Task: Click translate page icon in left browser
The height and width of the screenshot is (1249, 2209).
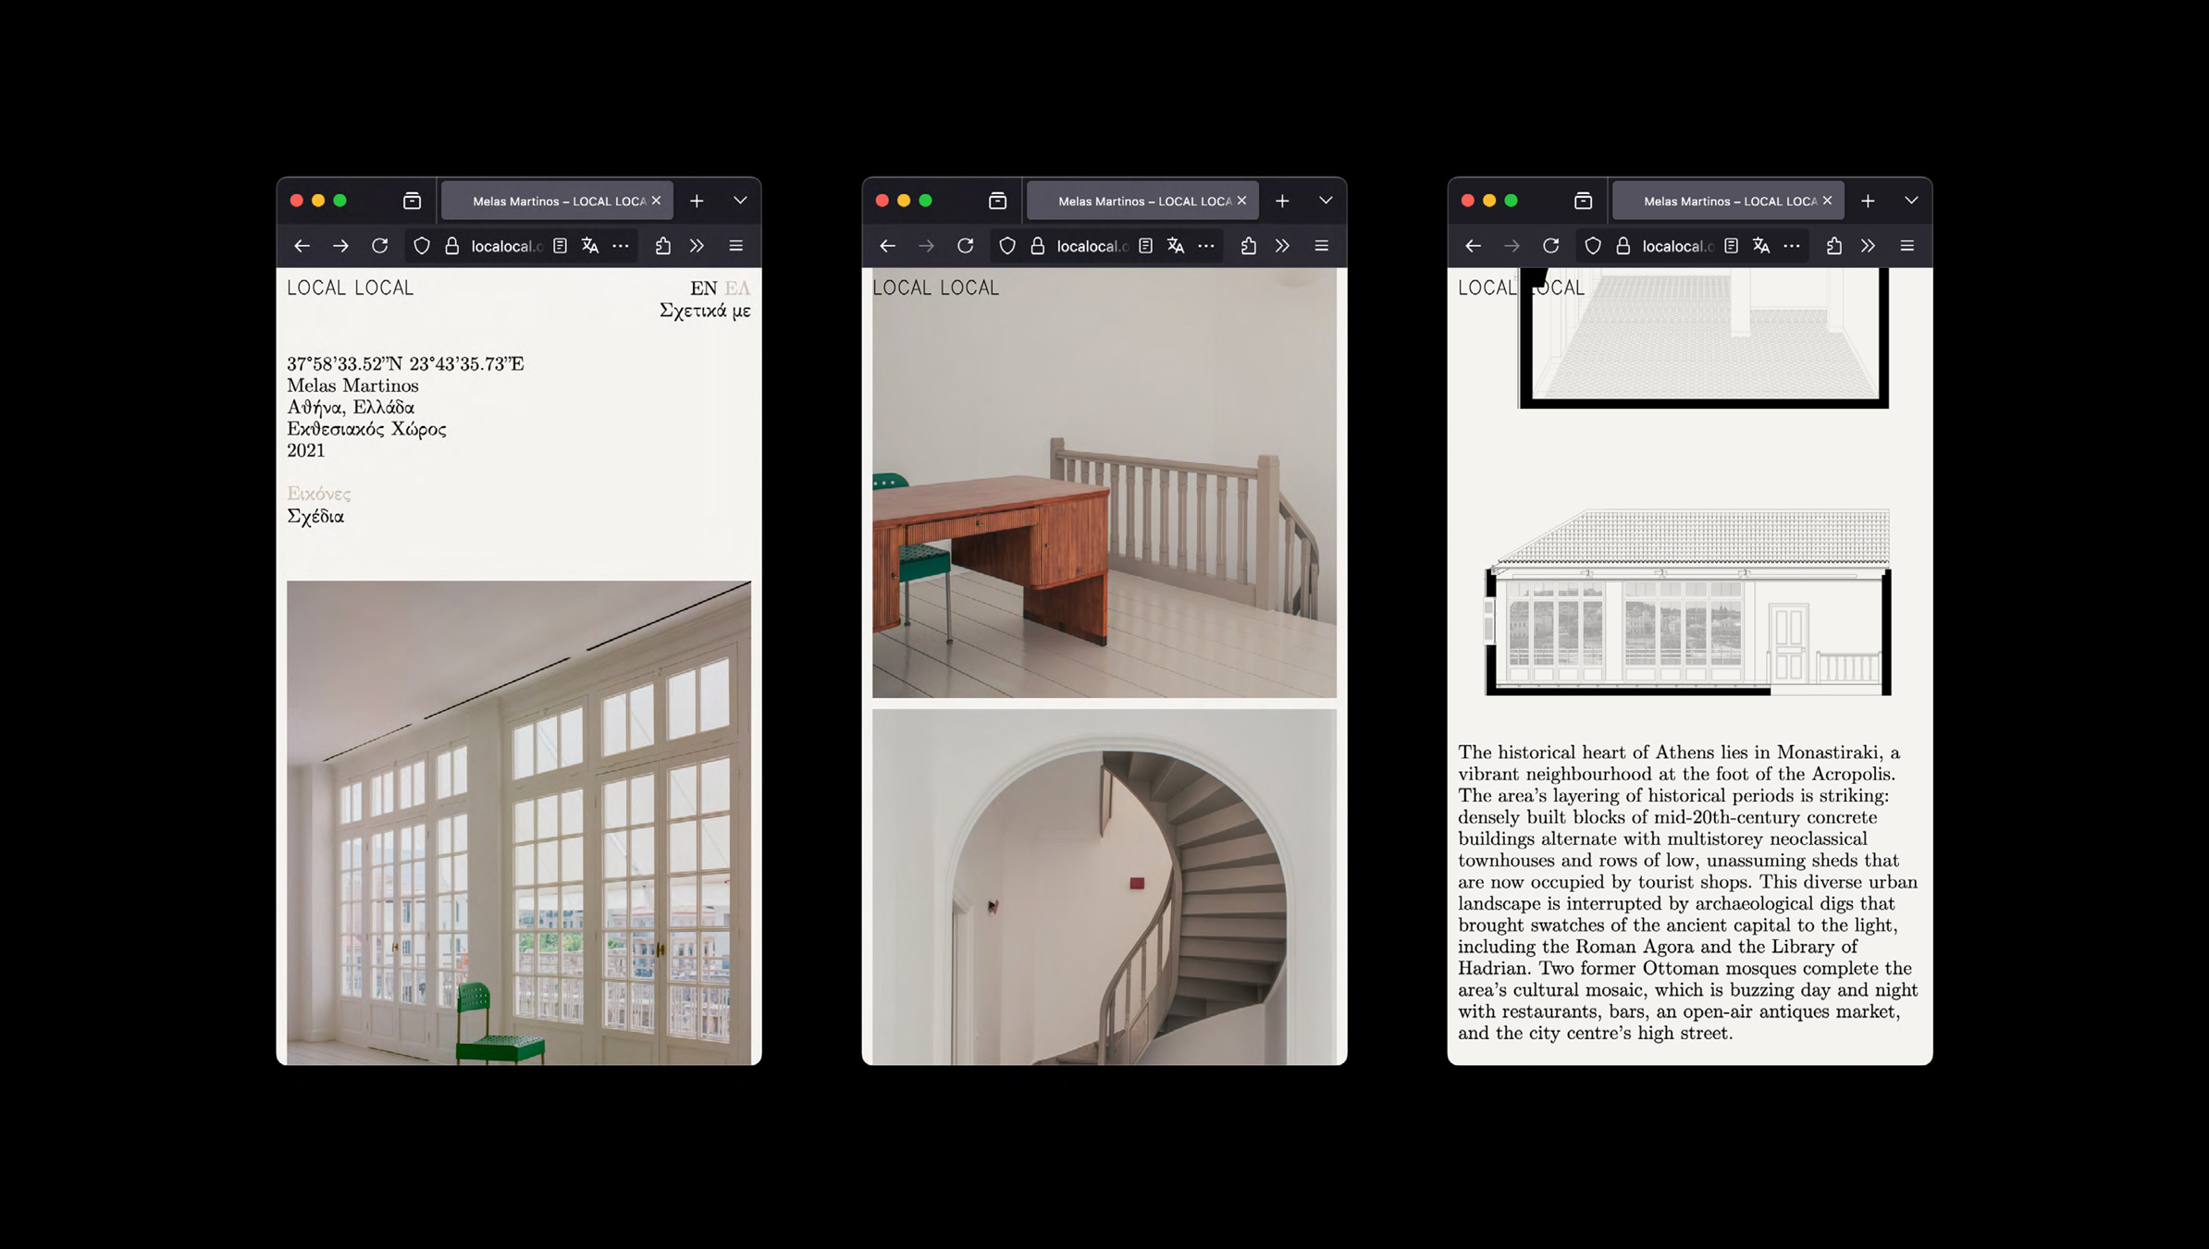Action: click(x=590, y=246)
